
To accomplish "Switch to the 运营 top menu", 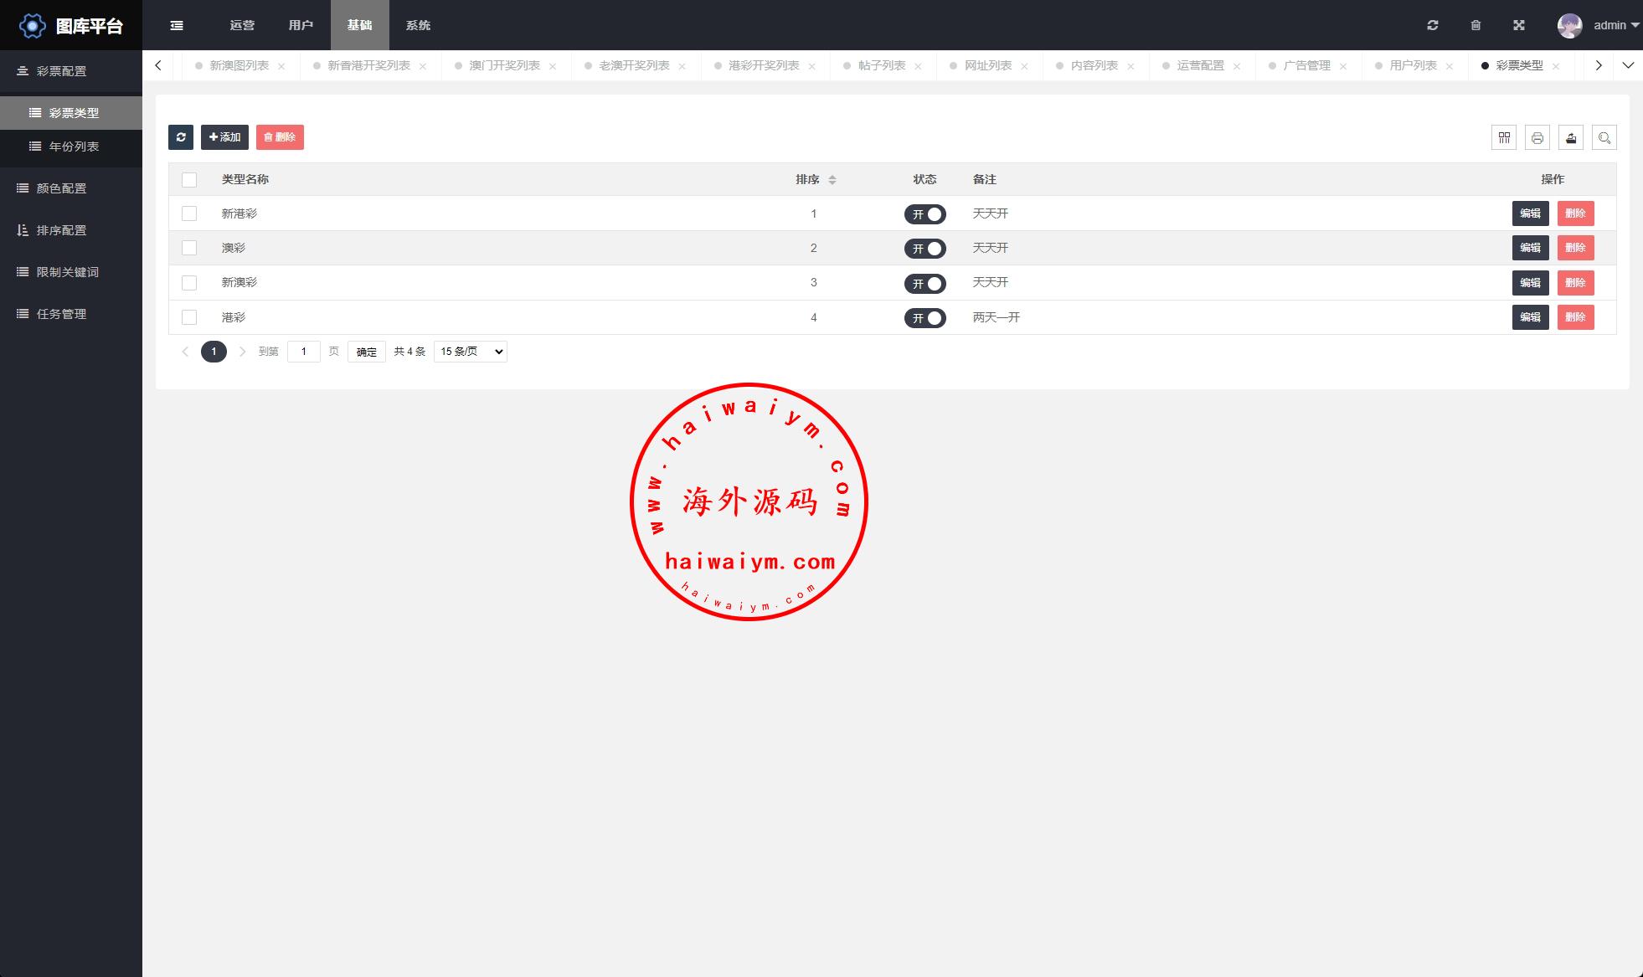I will (x=242, y=25).
